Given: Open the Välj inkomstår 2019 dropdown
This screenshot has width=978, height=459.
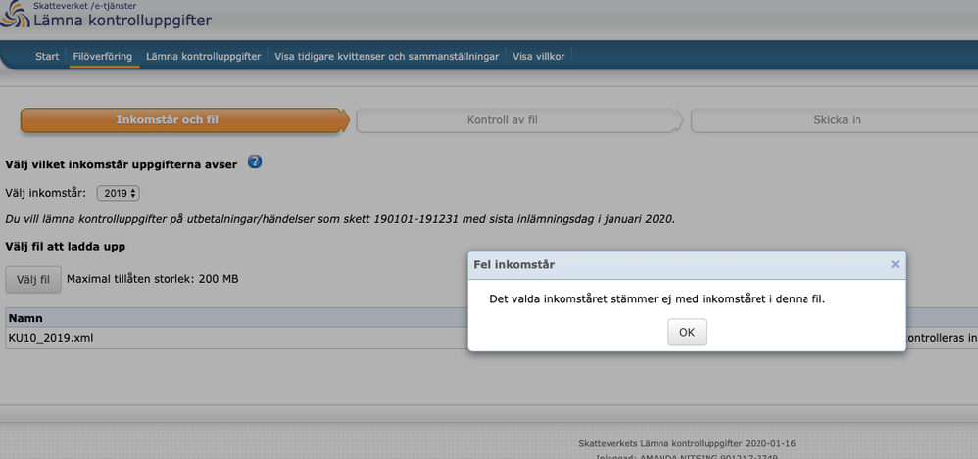Looking at the screenshot, I should click(118, 193).
